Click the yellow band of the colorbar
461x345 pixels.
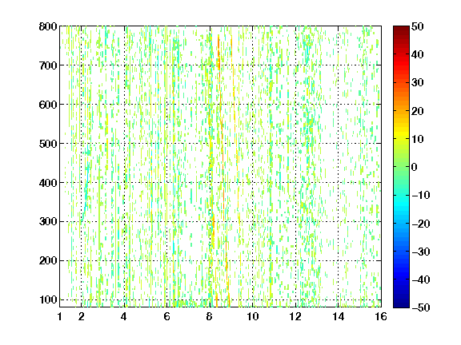401,133
